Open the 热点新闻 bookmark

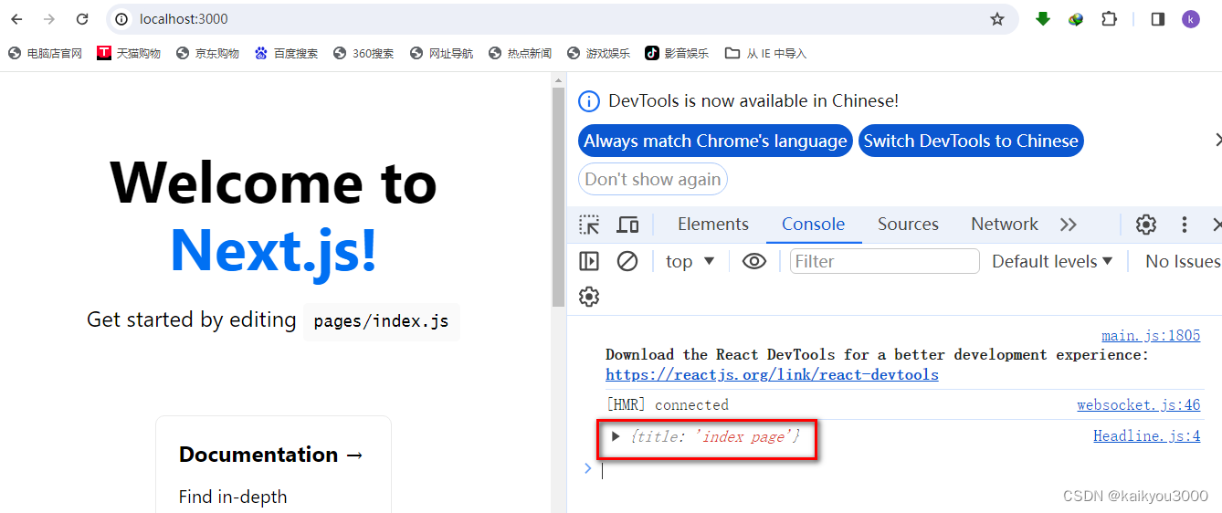(521, 54)
